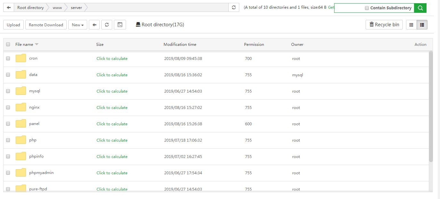Image resolution: width=440 pixels, height=199 pixels.
Task: Go back using the toolbar arrow button
Action: click(x=94, y=25)
